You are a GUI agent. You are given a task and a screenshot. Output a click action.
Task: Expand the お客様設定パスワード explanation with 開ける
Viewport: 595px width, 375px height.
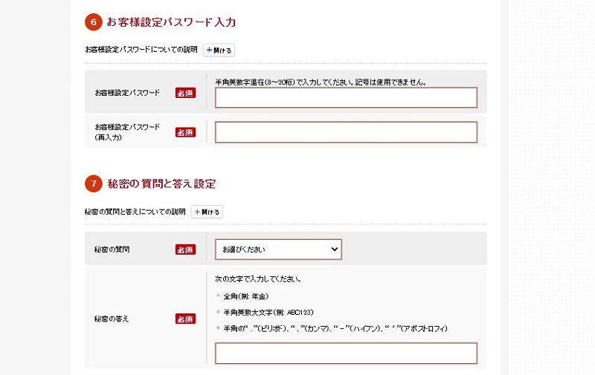click(219, 50)
